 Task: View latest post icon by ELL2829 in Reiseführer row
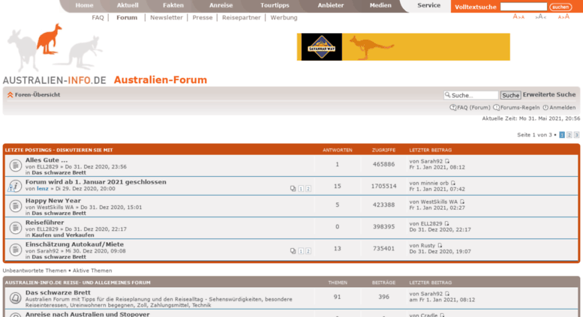(446, 223)
